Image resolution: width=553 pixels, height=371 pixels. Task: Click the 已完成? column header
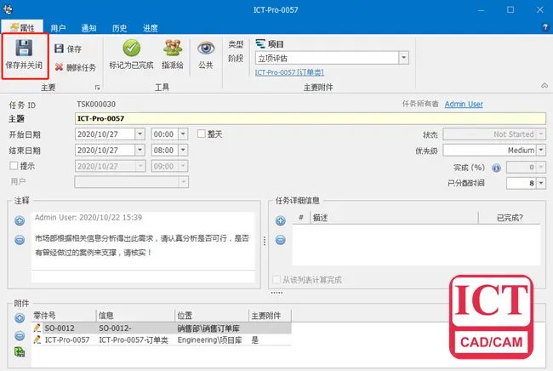510,218
